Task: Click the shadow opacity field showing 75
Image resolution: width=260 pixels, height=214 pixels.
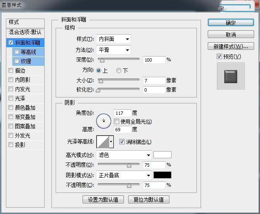Action: tap(154, 185)
